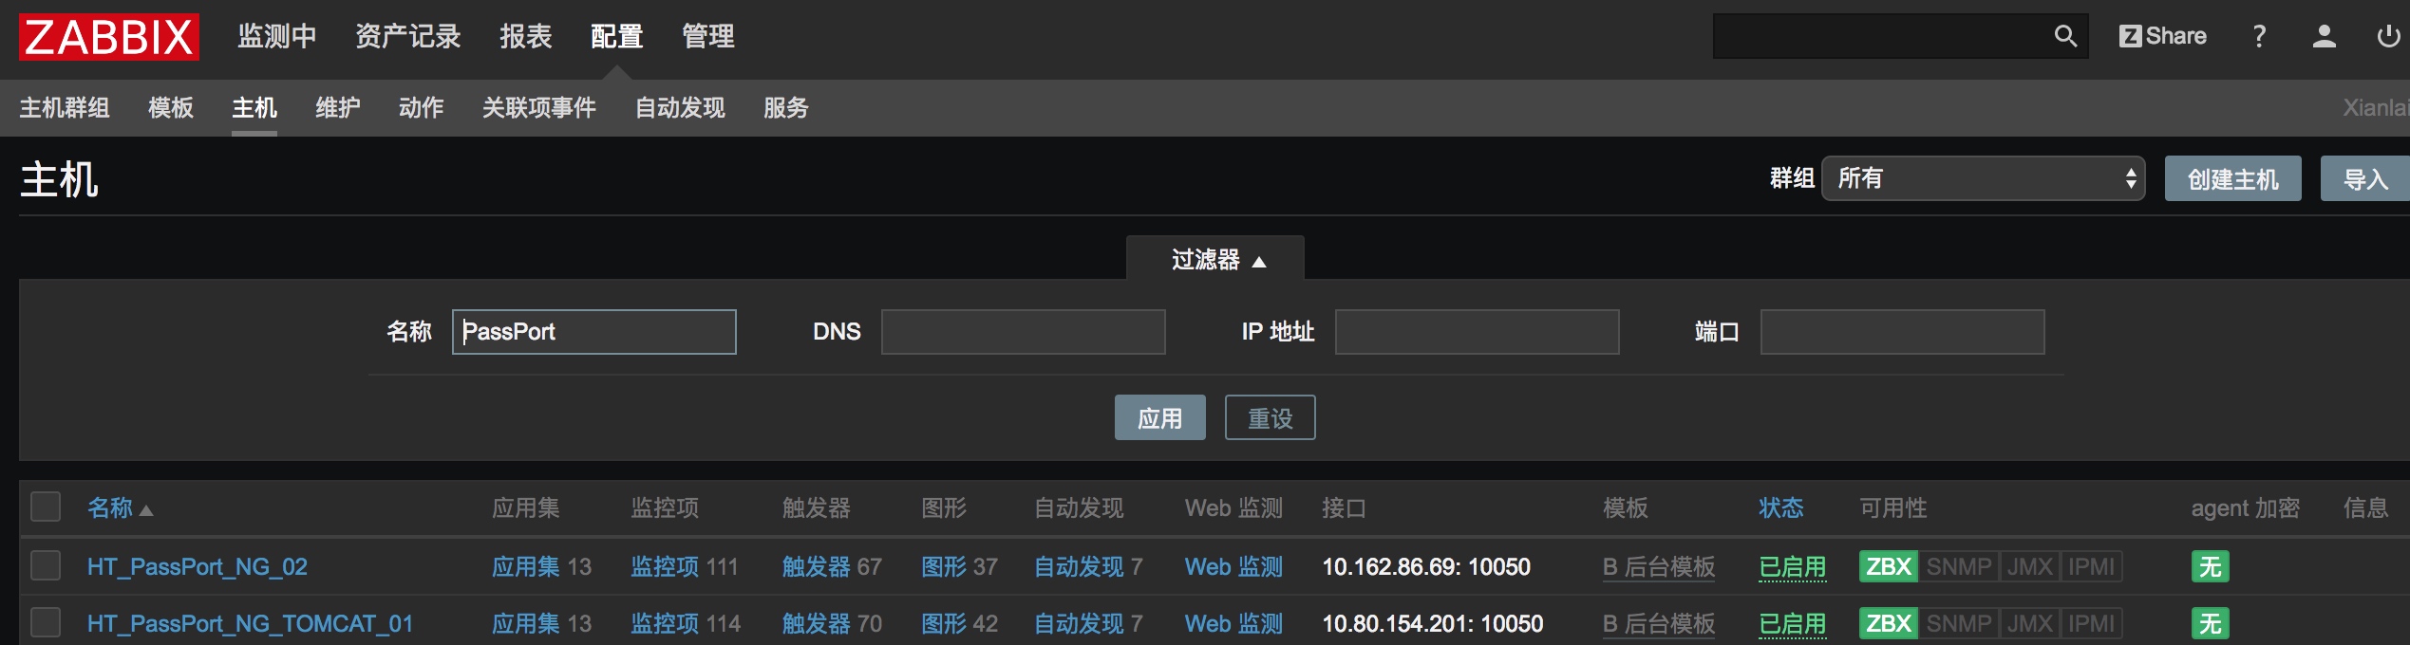Screen dimensions: 2410x645
Task: Click the 无 encryption badge for HT_PassPort_NG_TOMCAT_01
Action: point(2210,624)
